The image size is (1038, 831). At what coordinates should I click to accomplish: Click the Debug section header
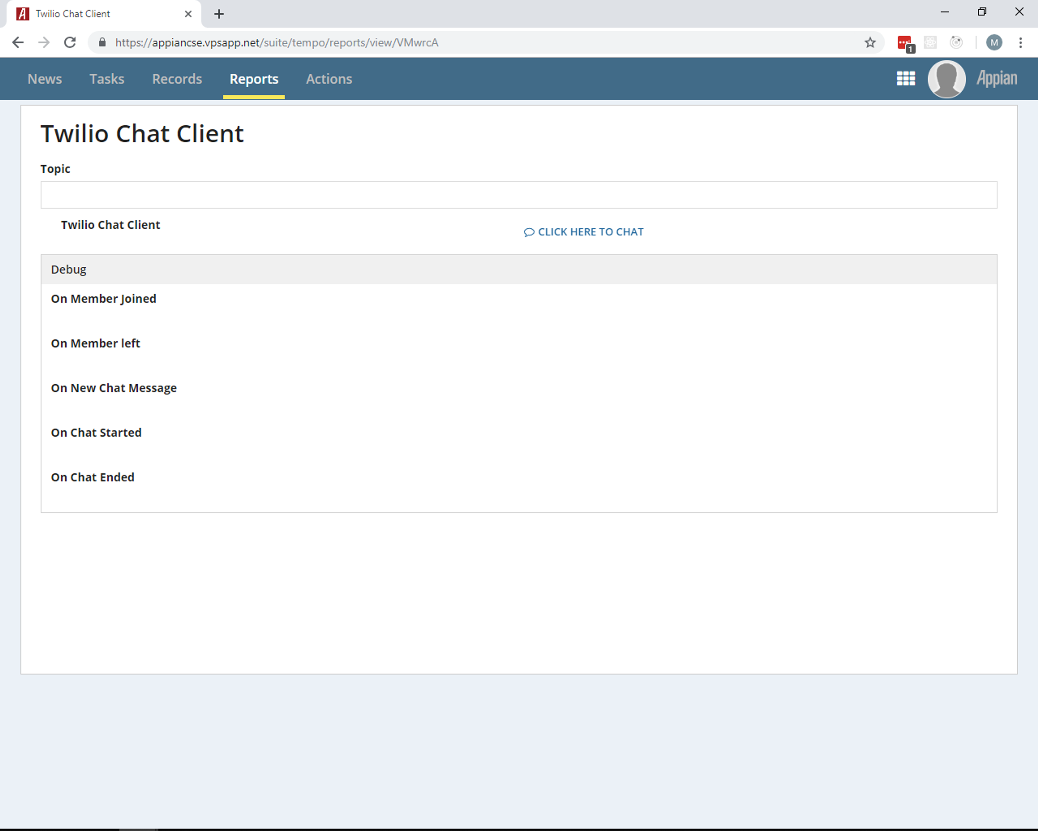point(518,269)
